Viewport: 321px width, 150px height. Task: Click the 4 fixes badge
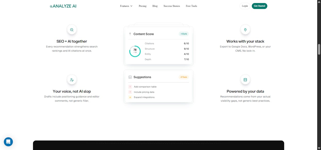coord(184,77)
